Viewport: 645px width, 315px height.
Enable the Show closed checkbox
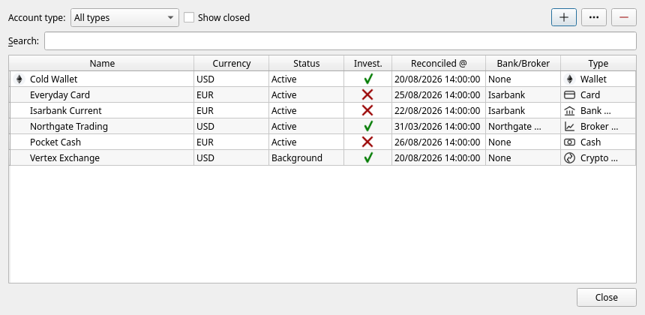[189, 18]
